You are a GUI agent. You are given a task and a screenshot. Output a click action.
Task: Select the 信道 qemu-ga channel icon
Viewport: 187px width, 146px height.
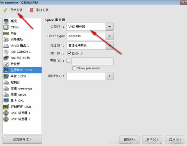6,89
